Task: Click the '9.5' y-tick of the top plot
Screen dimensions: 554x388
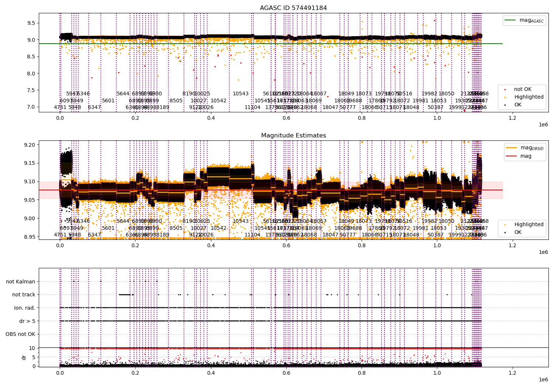Action: point(31,23)
